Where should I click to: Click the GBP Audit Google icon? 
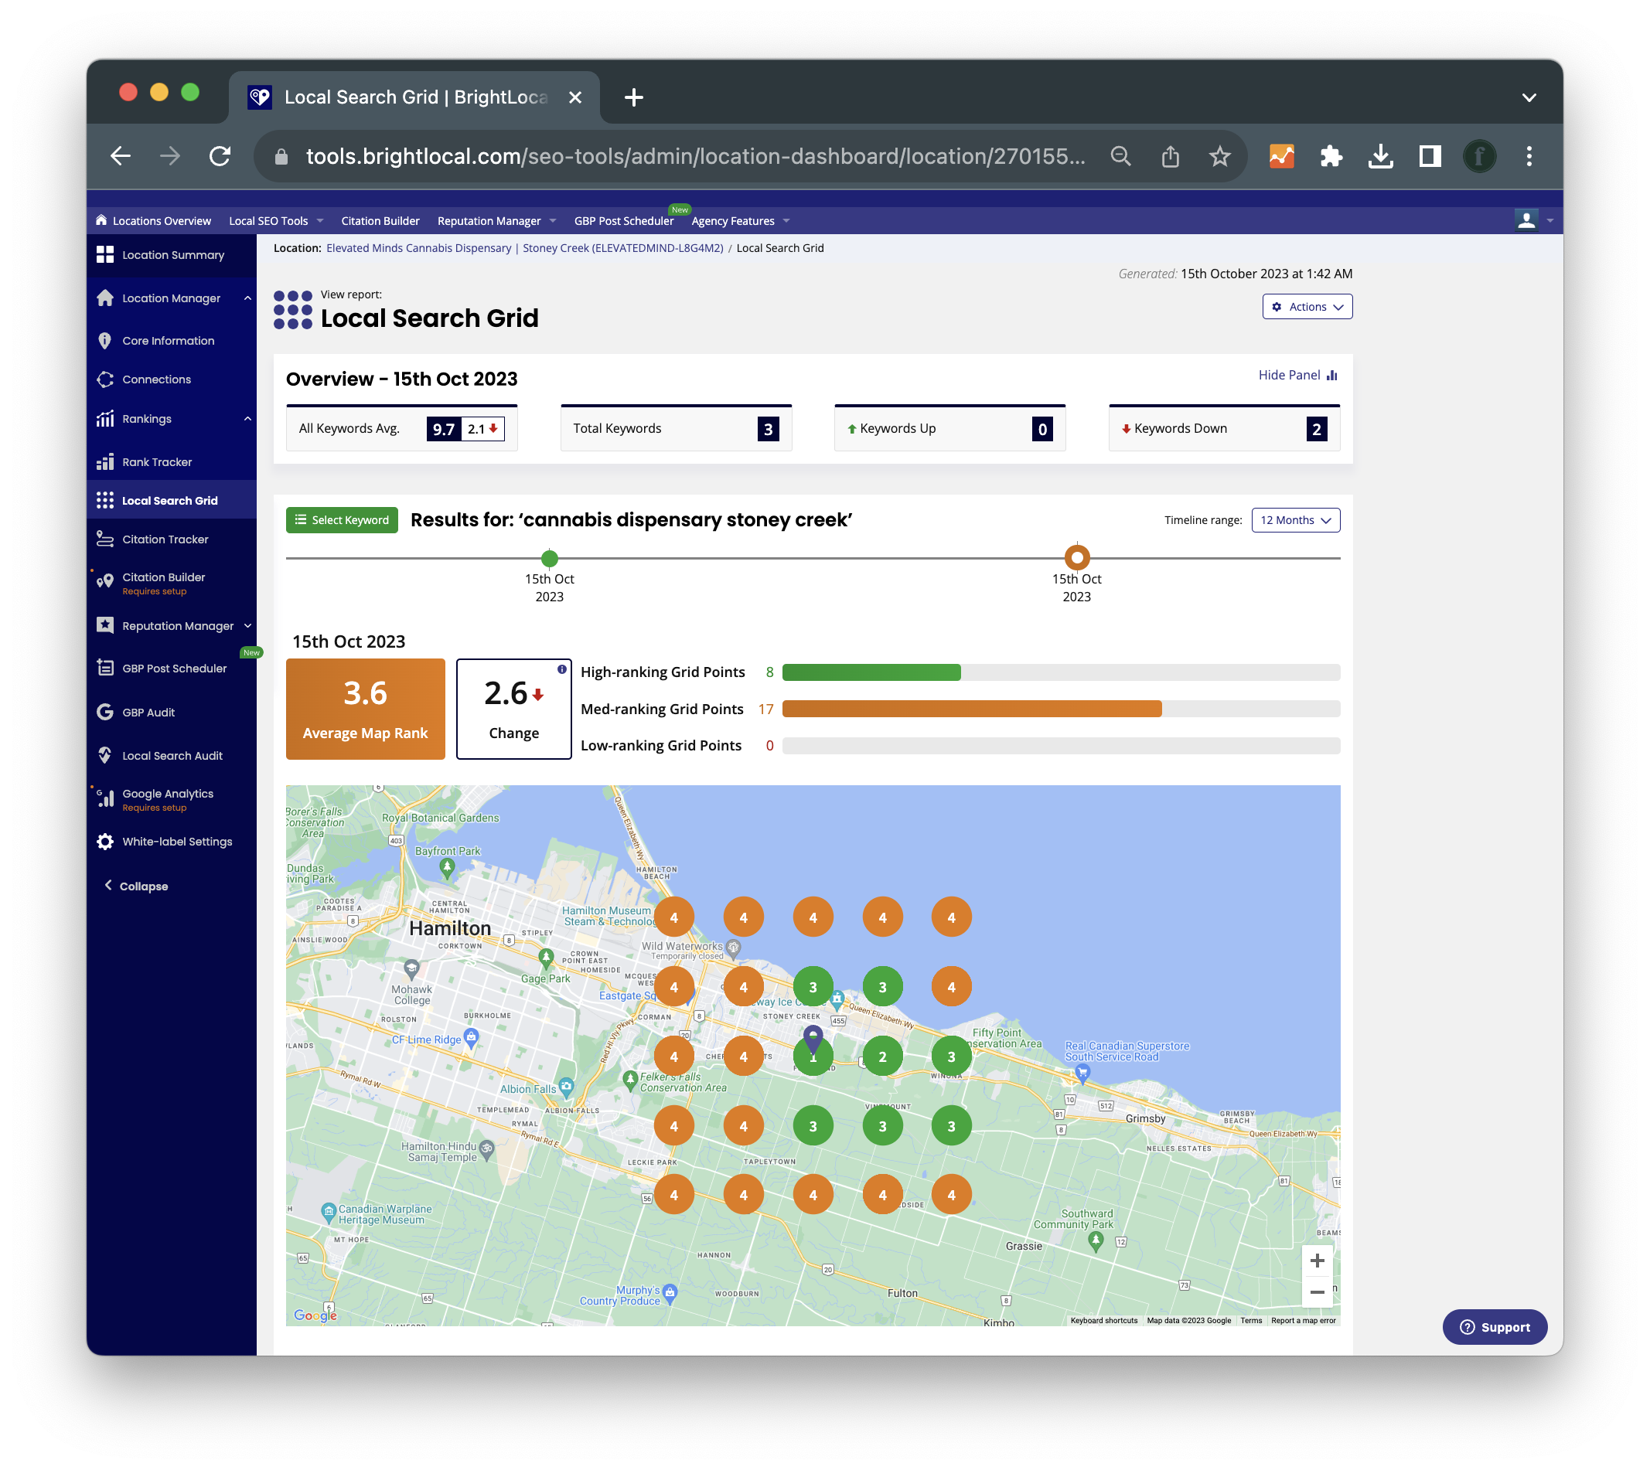[105, 712]
